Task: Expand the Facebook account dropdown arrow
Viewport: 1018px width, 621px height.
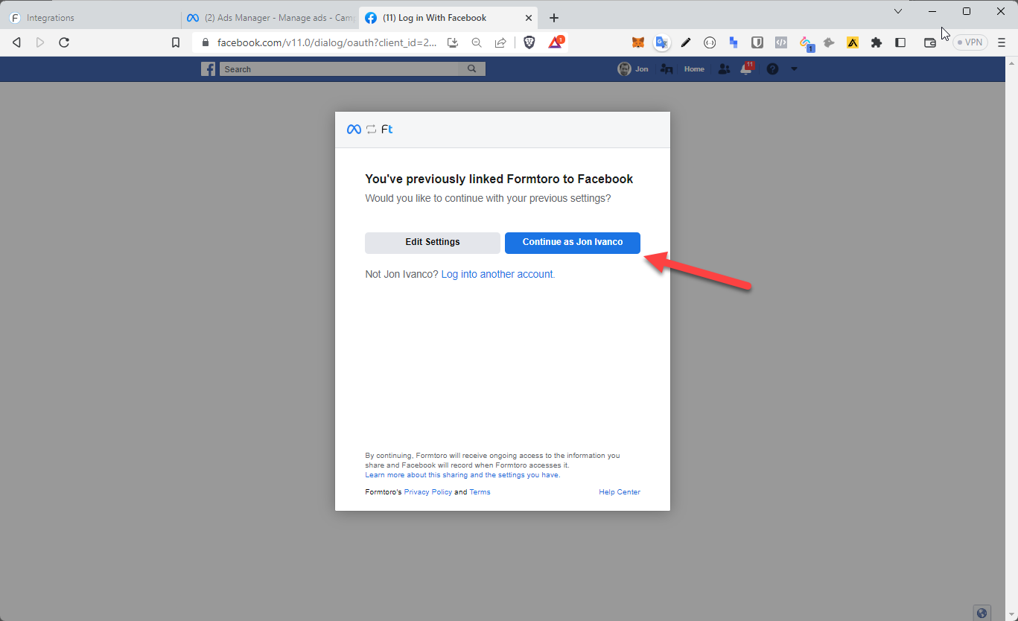Action: 794,69
